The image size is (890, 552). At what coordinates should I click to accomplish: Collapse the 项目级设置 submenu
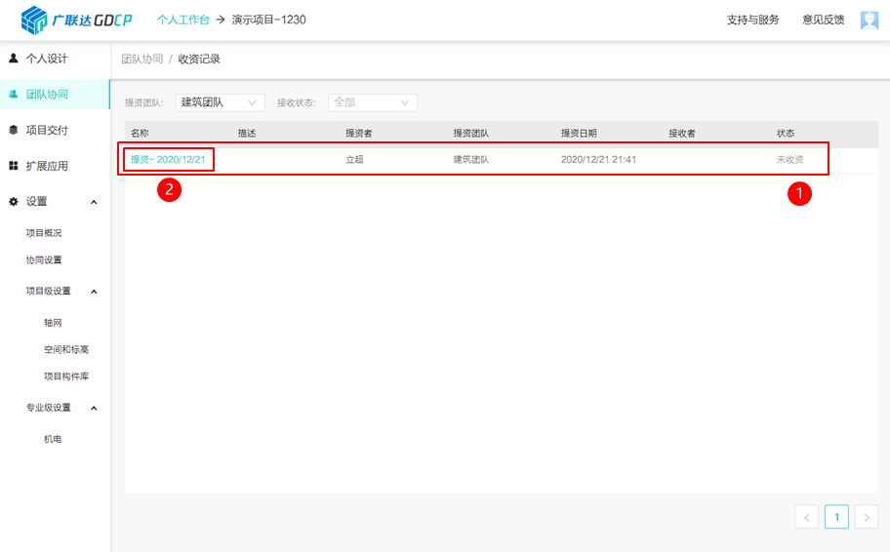pos(94,292)
